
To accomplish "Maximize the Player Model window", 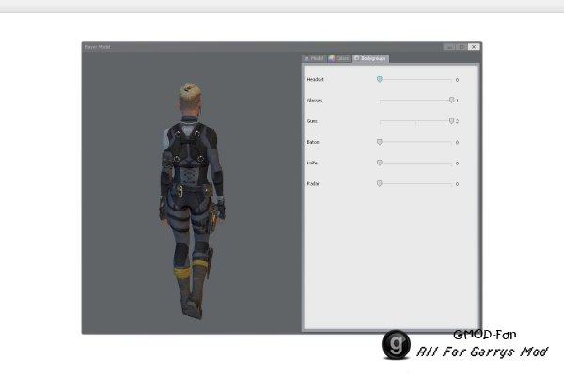I will tap(462, 47).
